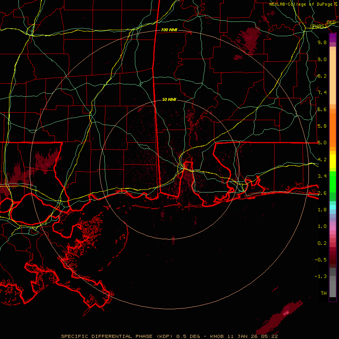Click the [PHAS] label above the color bar
This screenshot has width=339, height=339.
pos(318,26)
